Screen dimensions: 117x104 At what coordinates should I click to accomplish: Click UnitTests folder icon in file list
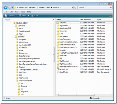click(58, 56)
